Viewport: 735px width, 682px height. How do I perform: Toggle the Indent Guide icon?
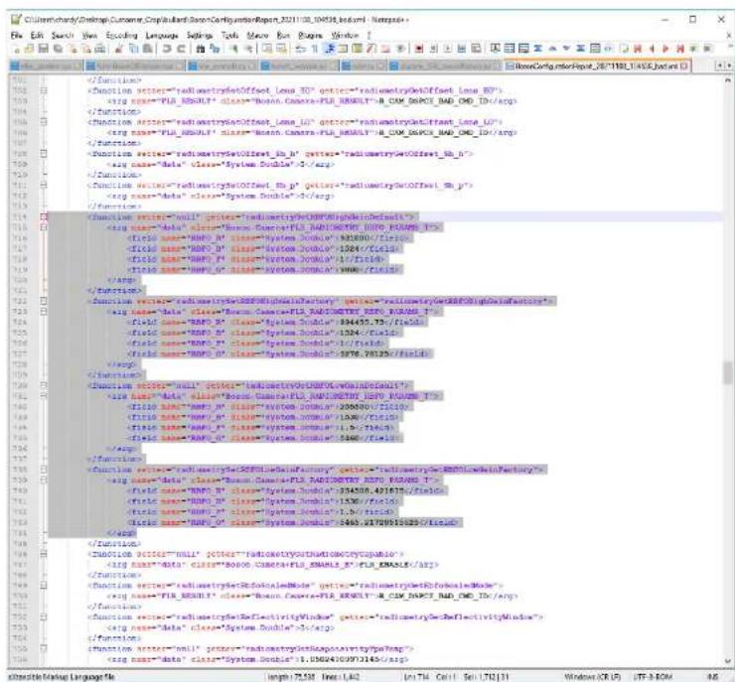point(330,49)
